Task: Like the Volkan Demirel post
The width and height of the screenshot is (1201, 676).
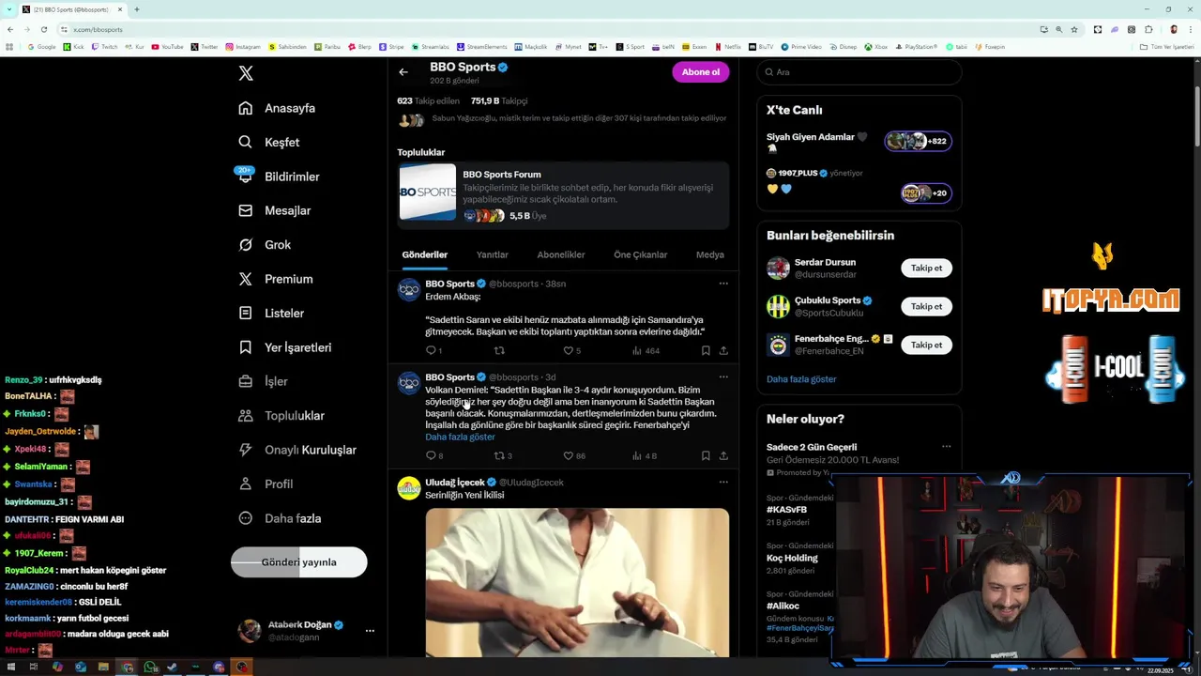Action: click(x=569, y=455)
